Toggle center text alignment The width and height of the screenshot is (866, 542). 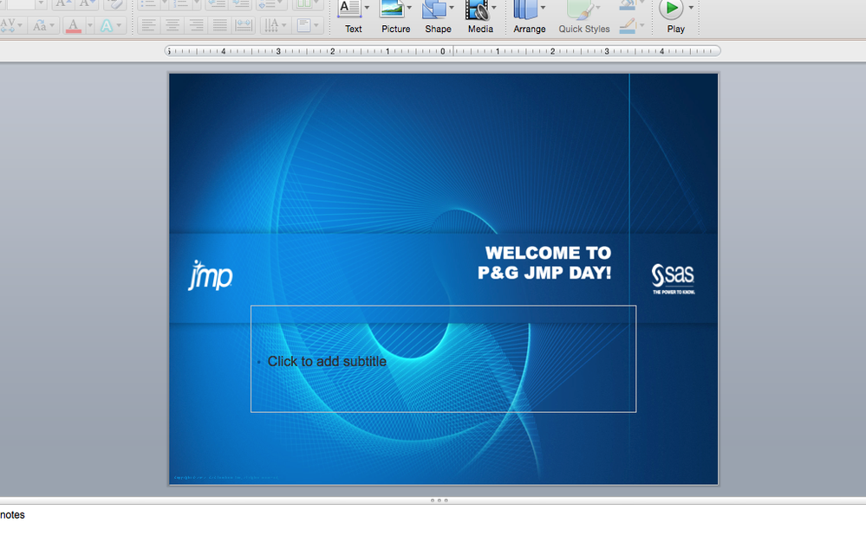[x=173, y=25]
